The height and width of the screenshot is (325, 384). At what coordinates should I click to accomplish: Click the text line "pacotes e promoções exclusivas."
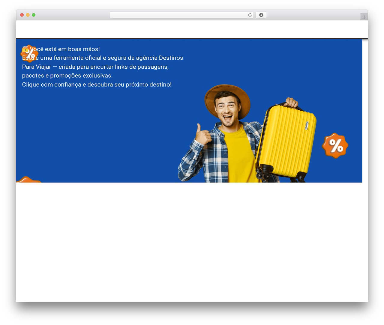[67, 76]
